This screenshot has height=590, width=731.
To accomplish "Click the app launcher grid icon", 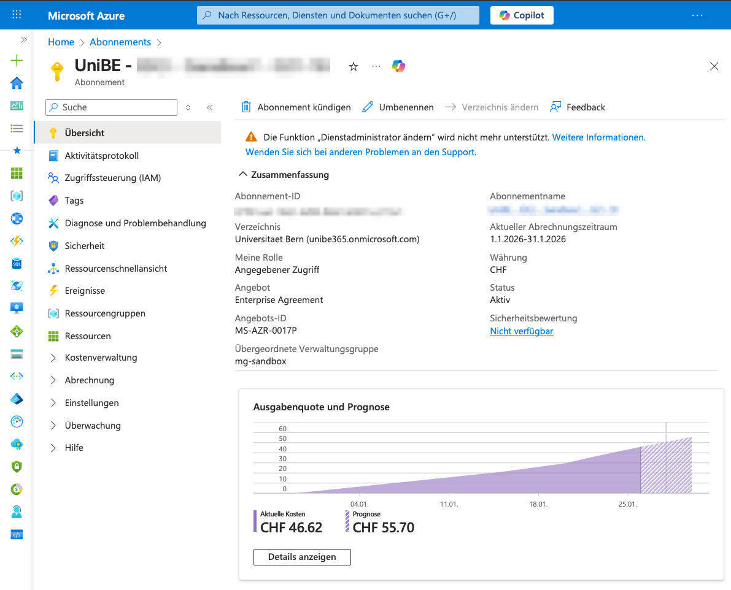I will (17, 15).
